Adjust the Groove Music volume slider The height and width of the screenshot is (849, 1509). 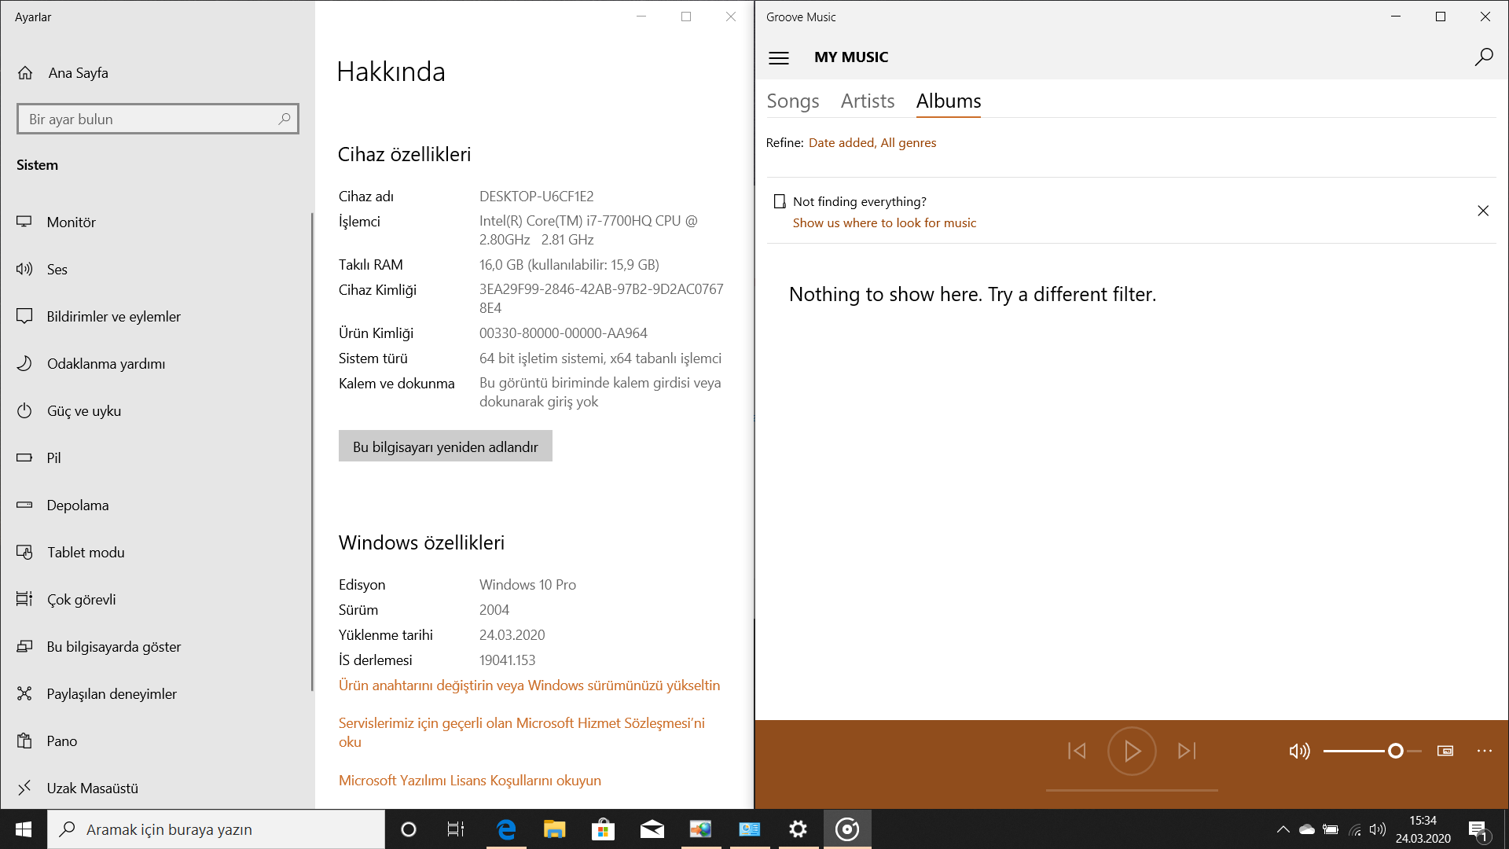[1371, 751]
